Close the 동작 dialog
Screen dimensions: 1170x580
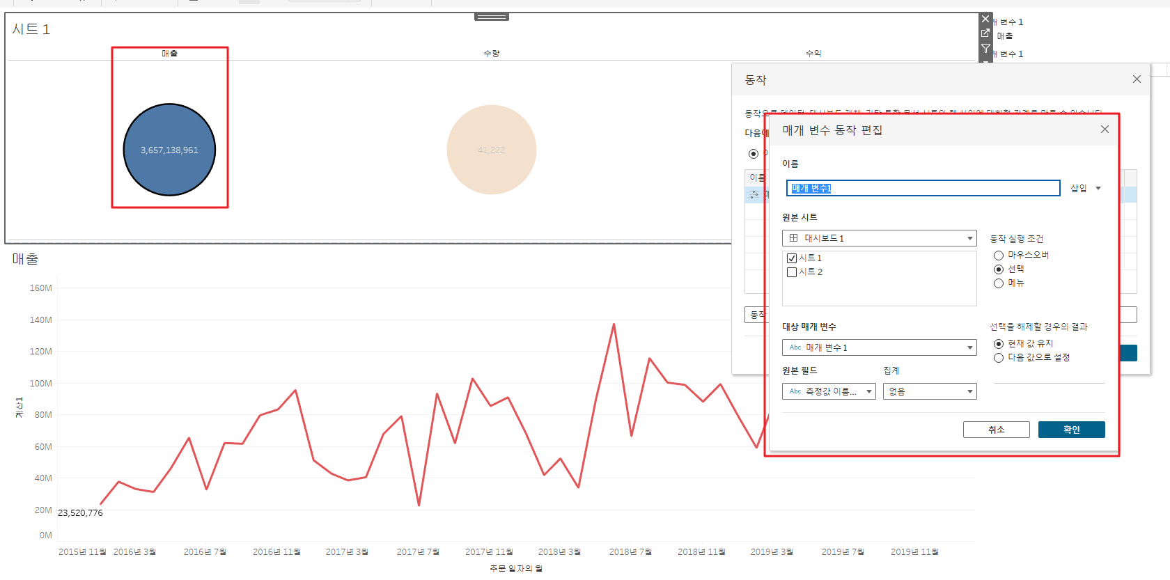(x=1137, y=79)
